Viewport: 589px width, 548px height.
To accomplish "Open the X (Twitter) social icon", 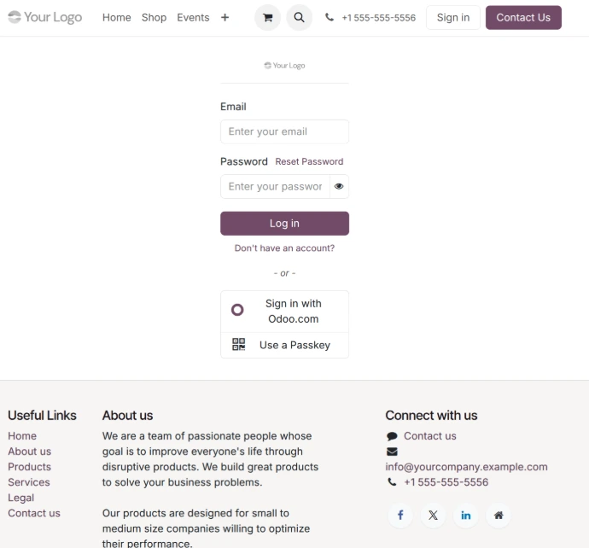I will click(433, 516).
